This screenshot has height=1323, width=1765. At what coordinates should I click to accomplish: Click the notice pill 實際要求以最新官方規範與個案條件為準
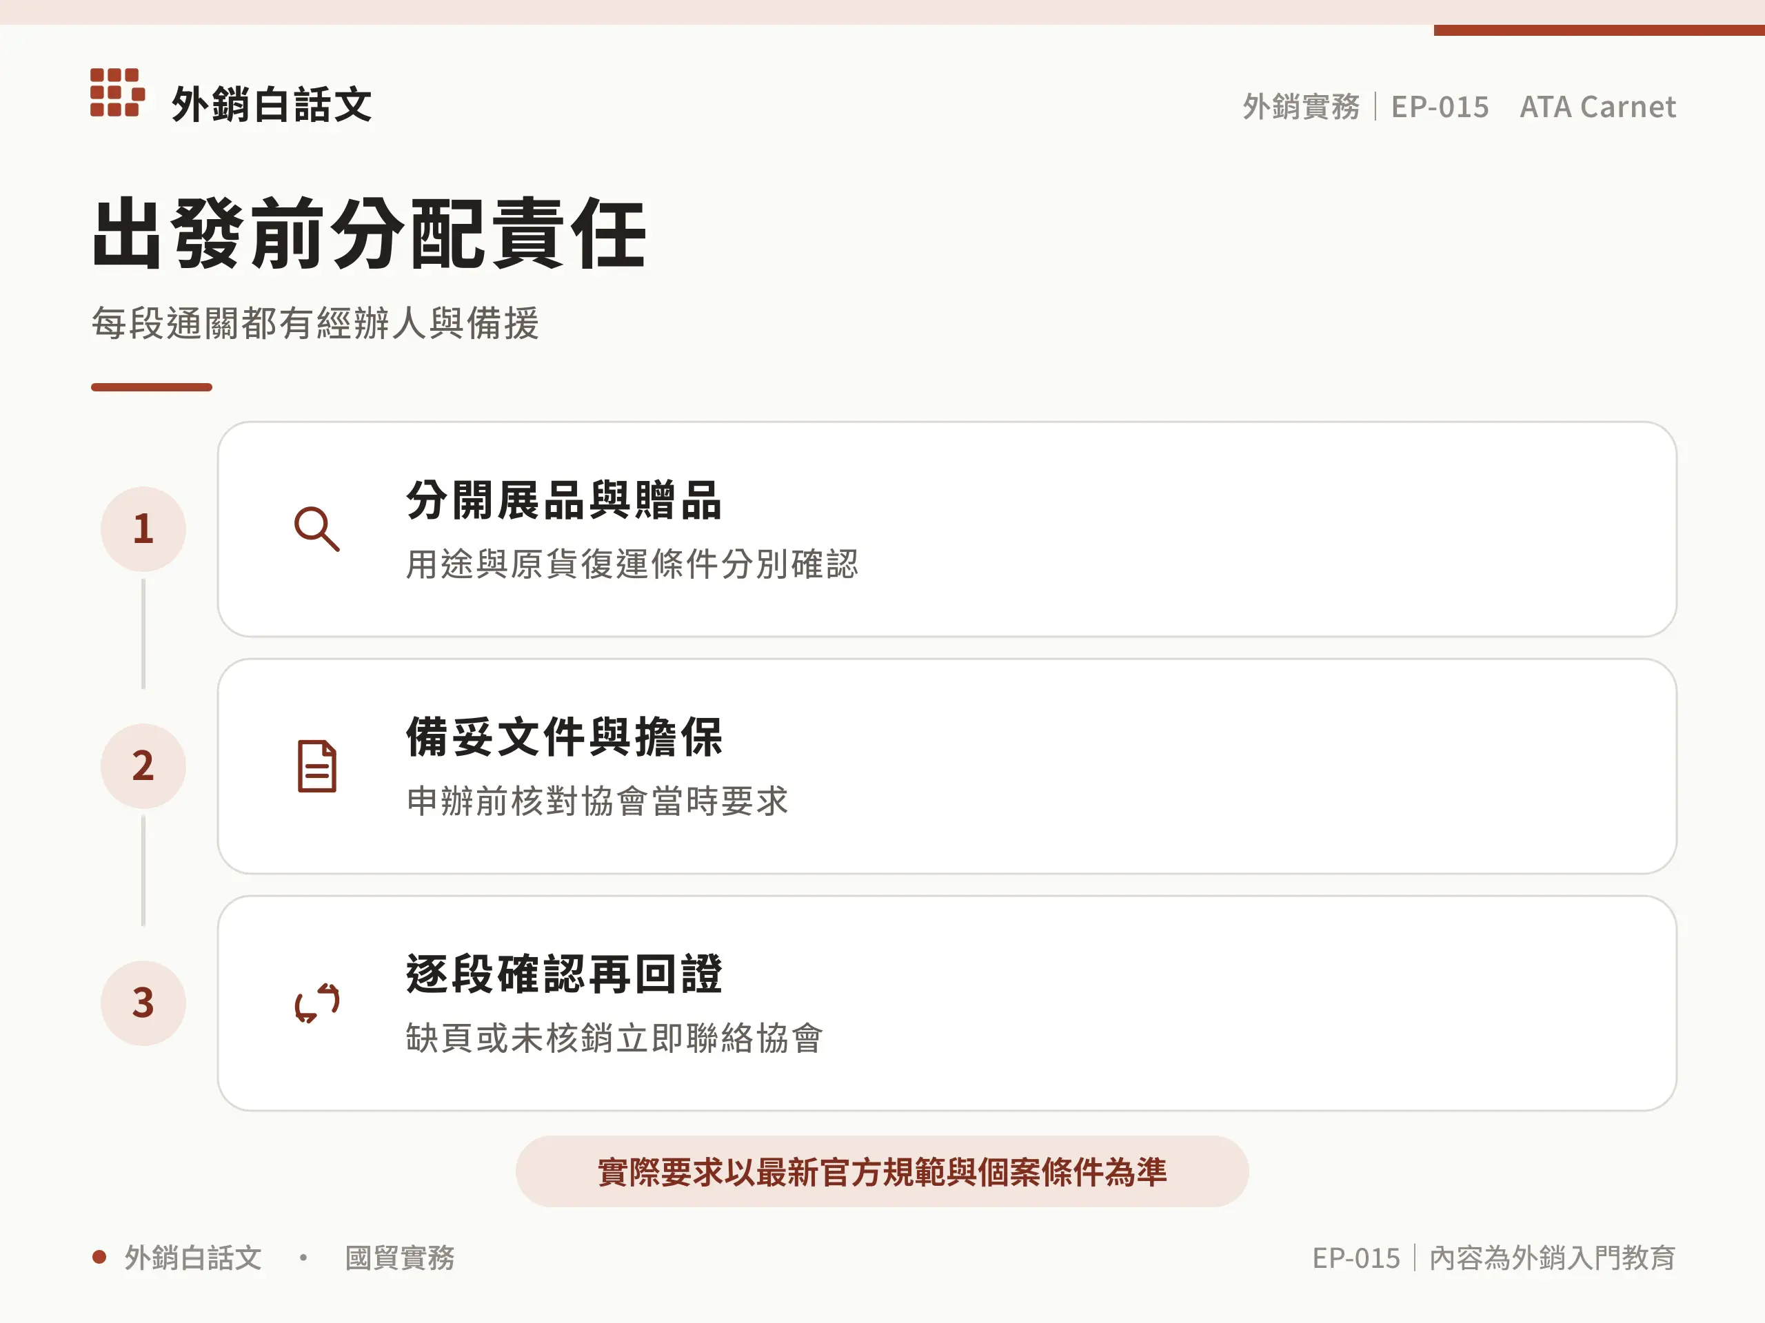882,1171
